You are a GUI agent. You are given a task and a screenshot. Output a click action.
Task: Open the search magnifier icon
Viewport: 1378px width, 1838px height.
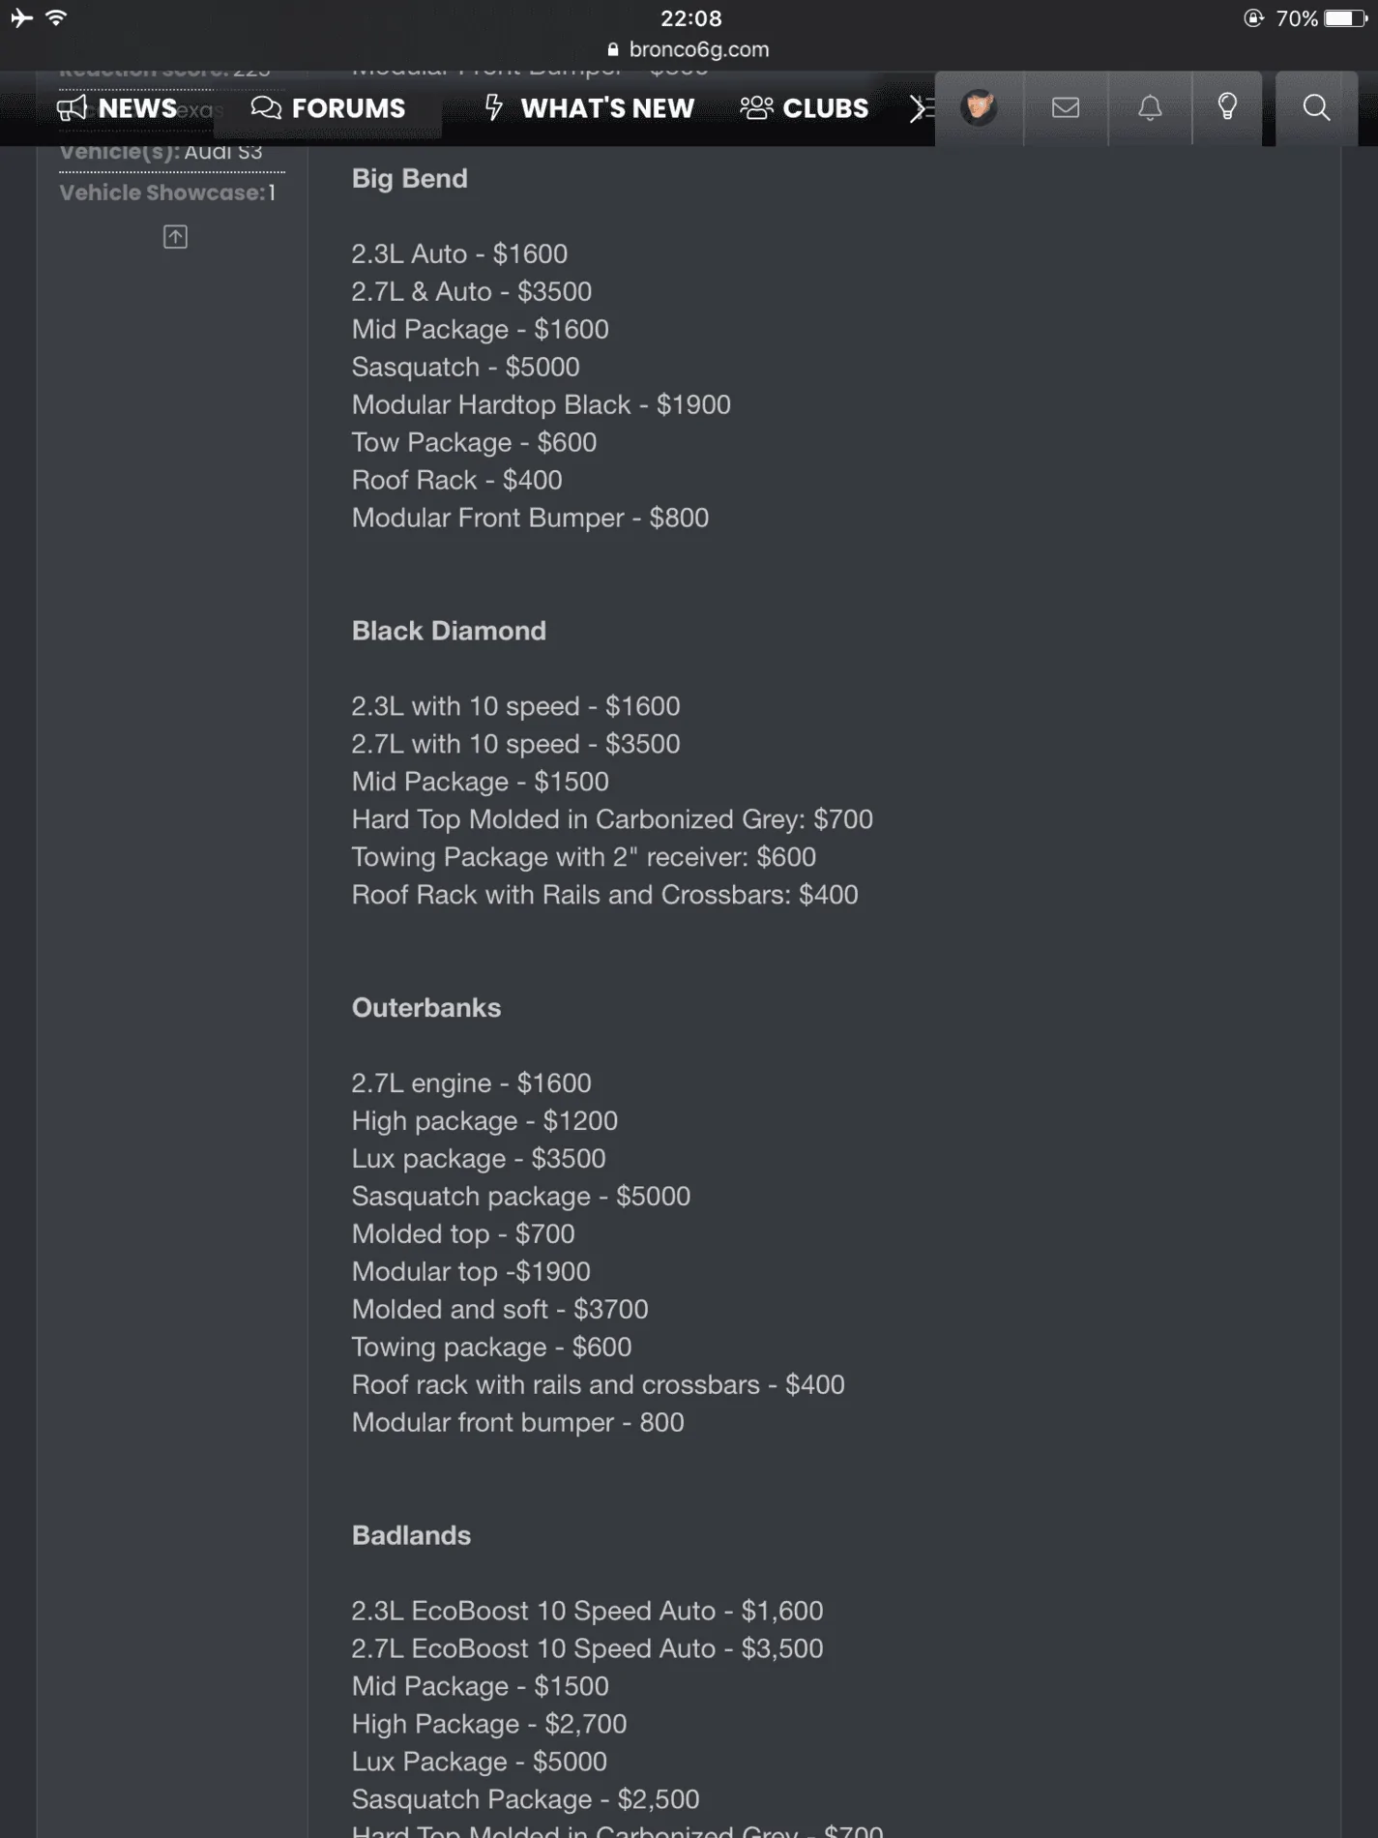[1316, 107]
